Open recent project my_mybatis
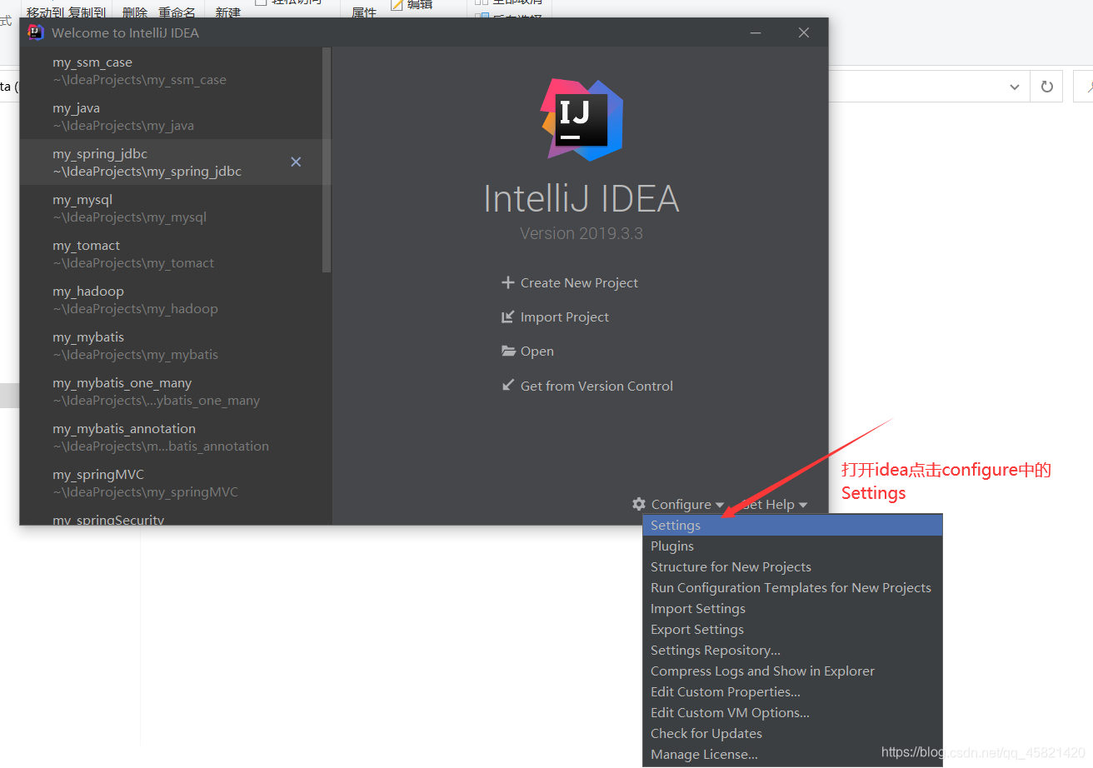Screen dimensions: 1093x768 pyautogui.click(x=171, y=346)
